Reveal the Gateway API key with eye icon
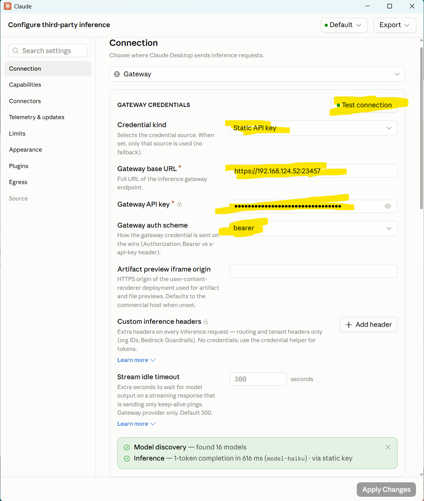The width and height of the screenshot is (424, 501). click(x=388, y=206)
